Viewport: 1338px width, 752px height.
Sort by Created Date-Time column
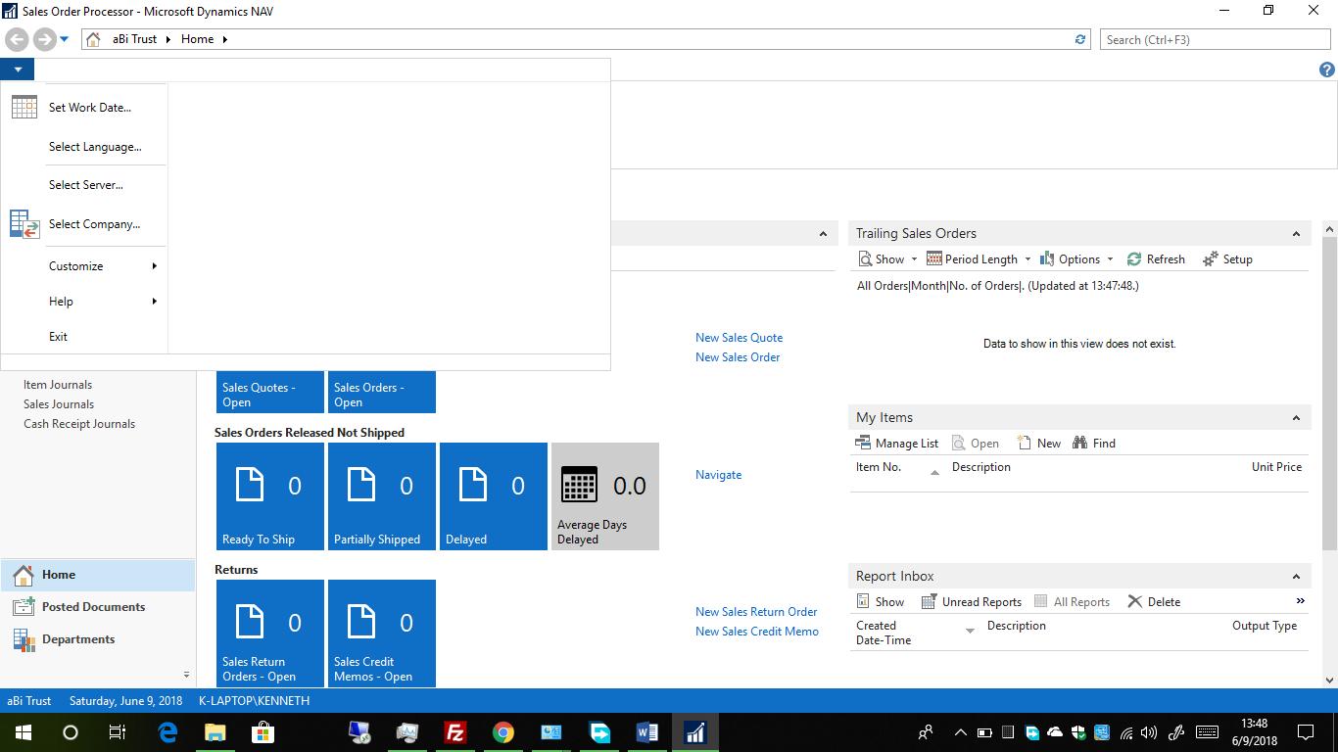tap(884, 633)
